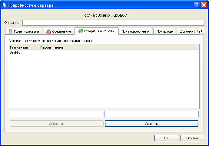
Task: Click the channel password input below the list
Action: point(151,114)
